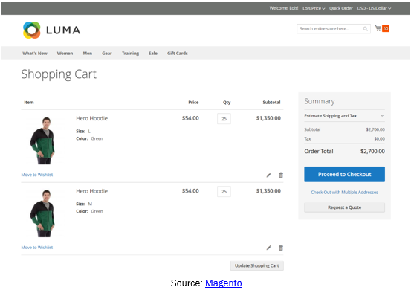
Task: Open the second Hero Hoodie product title
Action: (x=91, y=191)
